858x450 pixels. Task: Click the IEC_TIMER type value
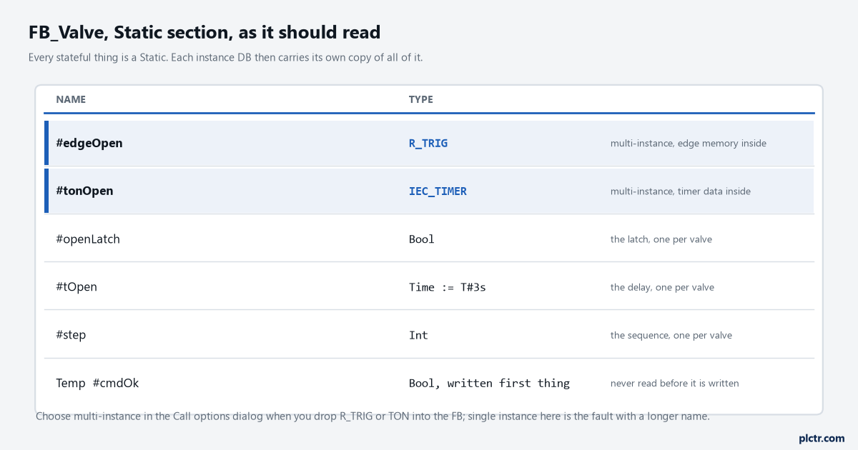[x=438, y=191]
